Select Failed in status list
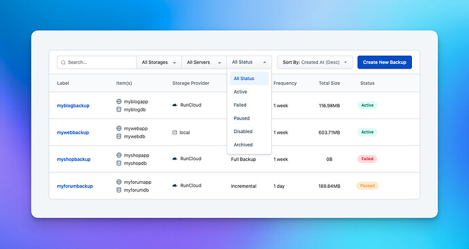This screenshot has width=469, height=249. click(249, 105)
